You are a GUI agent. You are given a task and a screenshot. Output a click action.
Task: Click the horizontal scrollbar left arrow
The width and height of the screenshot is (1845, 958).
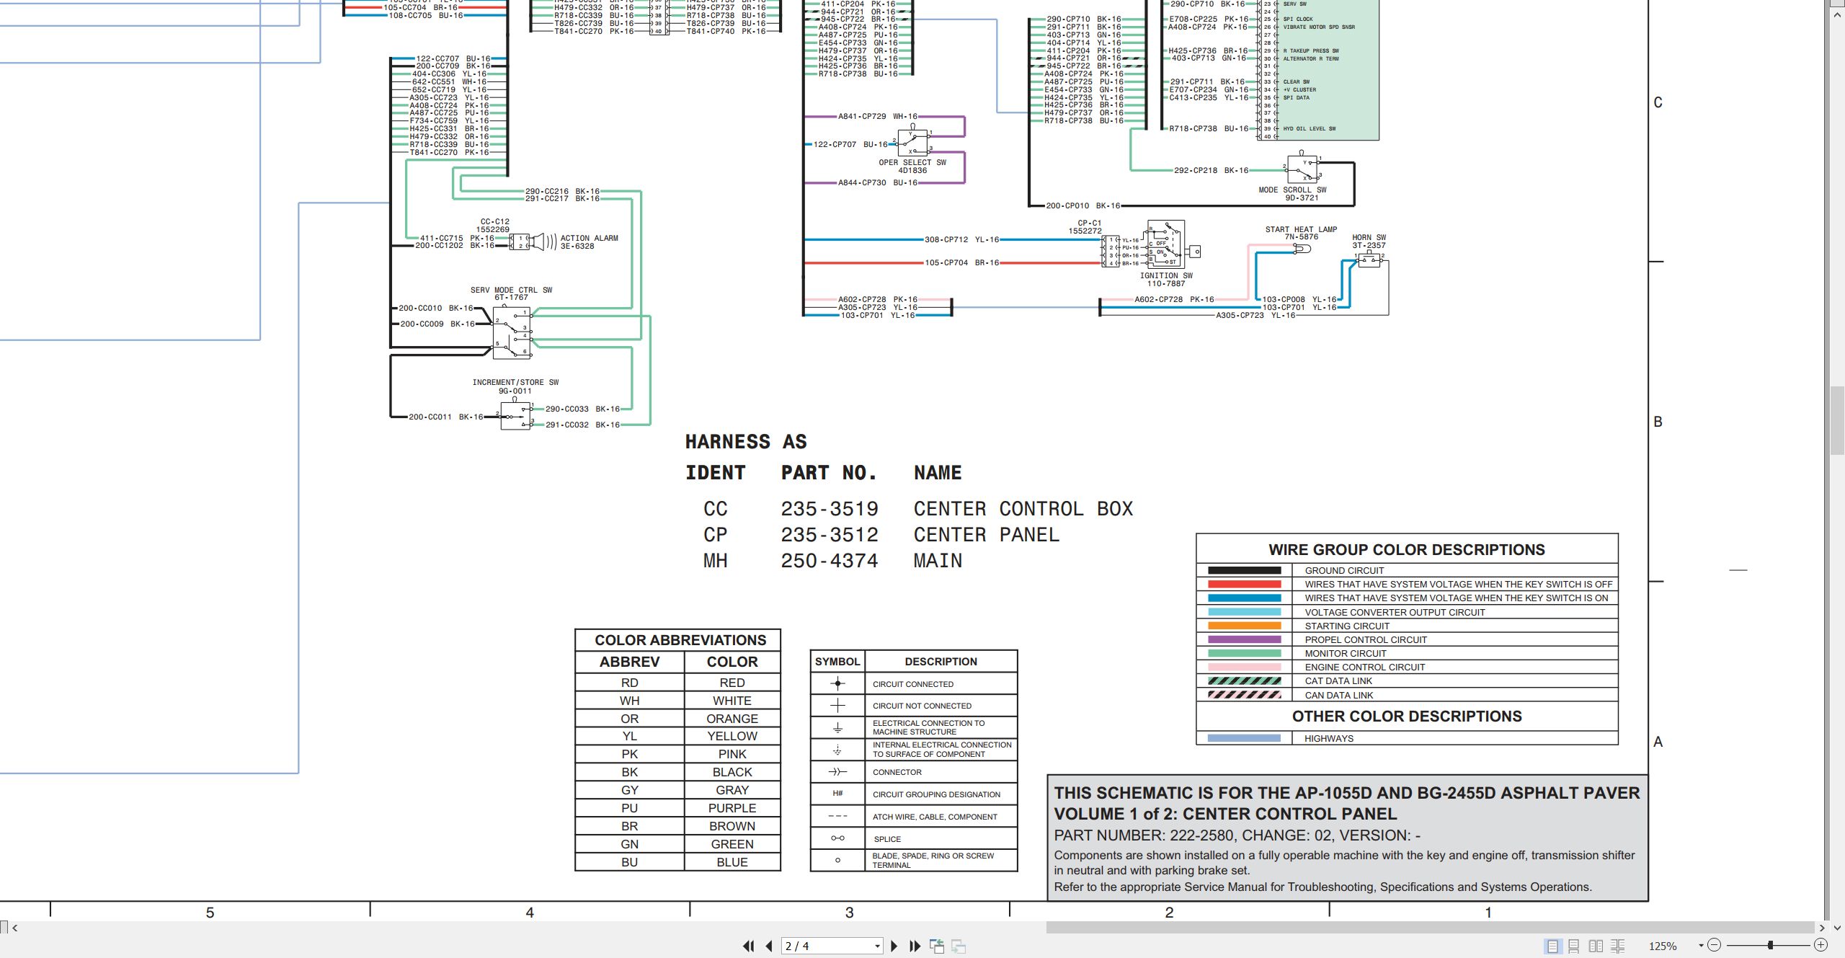[x=14, y=928]
